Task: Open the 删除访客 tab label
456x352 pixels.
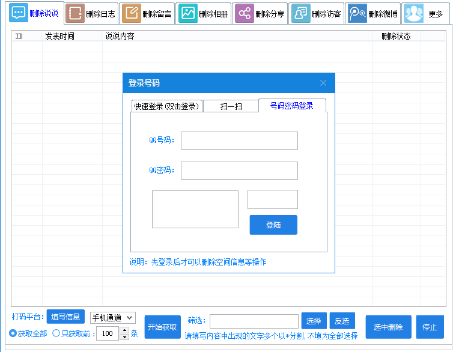Action: point(326,14)
